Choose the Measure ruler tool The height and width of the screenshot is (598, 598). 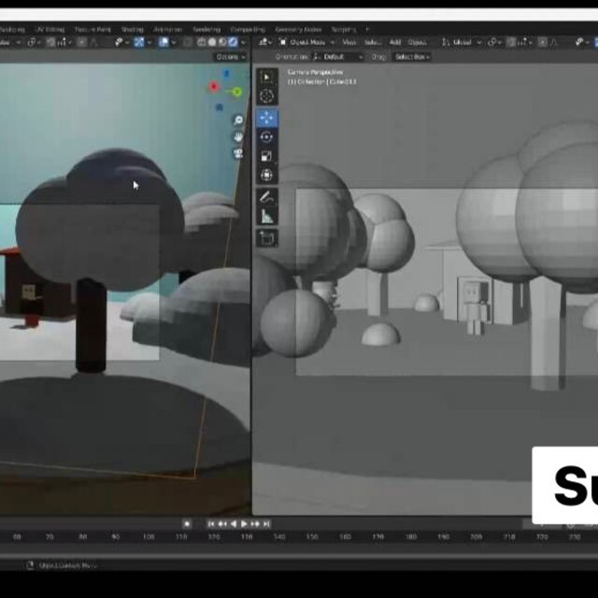pyautogui.click(x=266, y=216)
